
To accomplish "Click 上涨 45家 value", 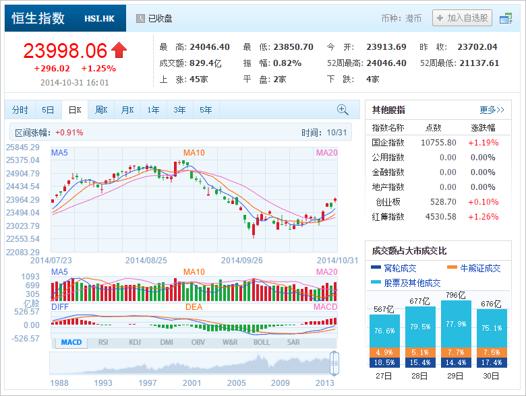I will [198, 79].
